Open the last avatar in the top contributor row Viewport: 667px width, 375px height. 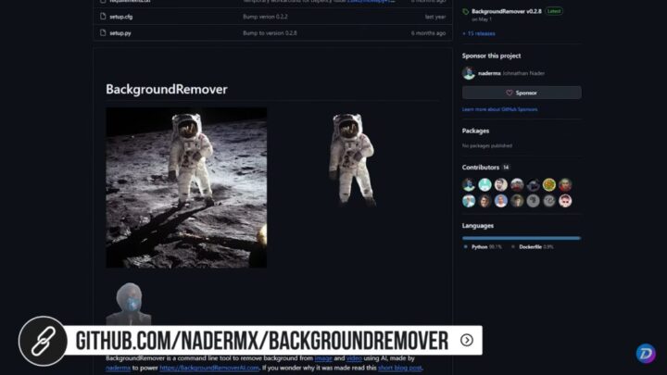click(x=565, y=184)
